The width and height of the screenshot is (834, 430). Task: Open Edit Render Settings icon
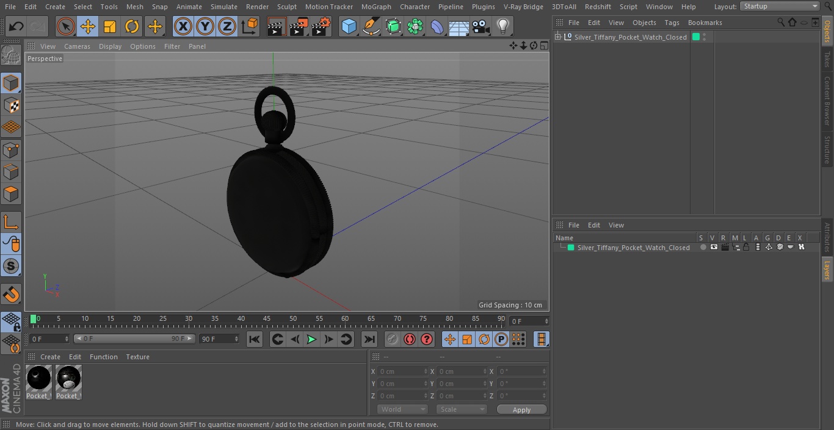tap(321, 26)
